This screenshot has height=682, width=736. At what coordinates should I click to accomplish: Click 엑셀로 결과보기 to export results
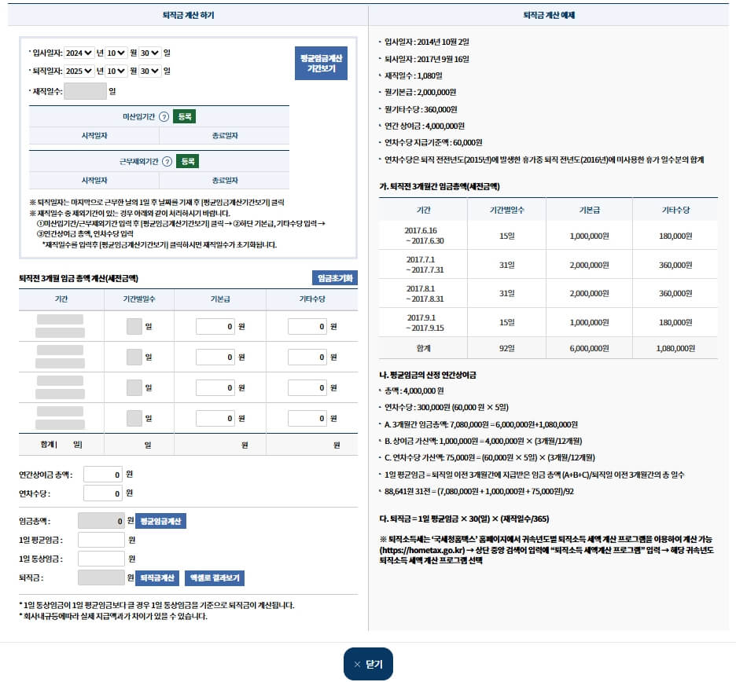click(x=215, y=577)
